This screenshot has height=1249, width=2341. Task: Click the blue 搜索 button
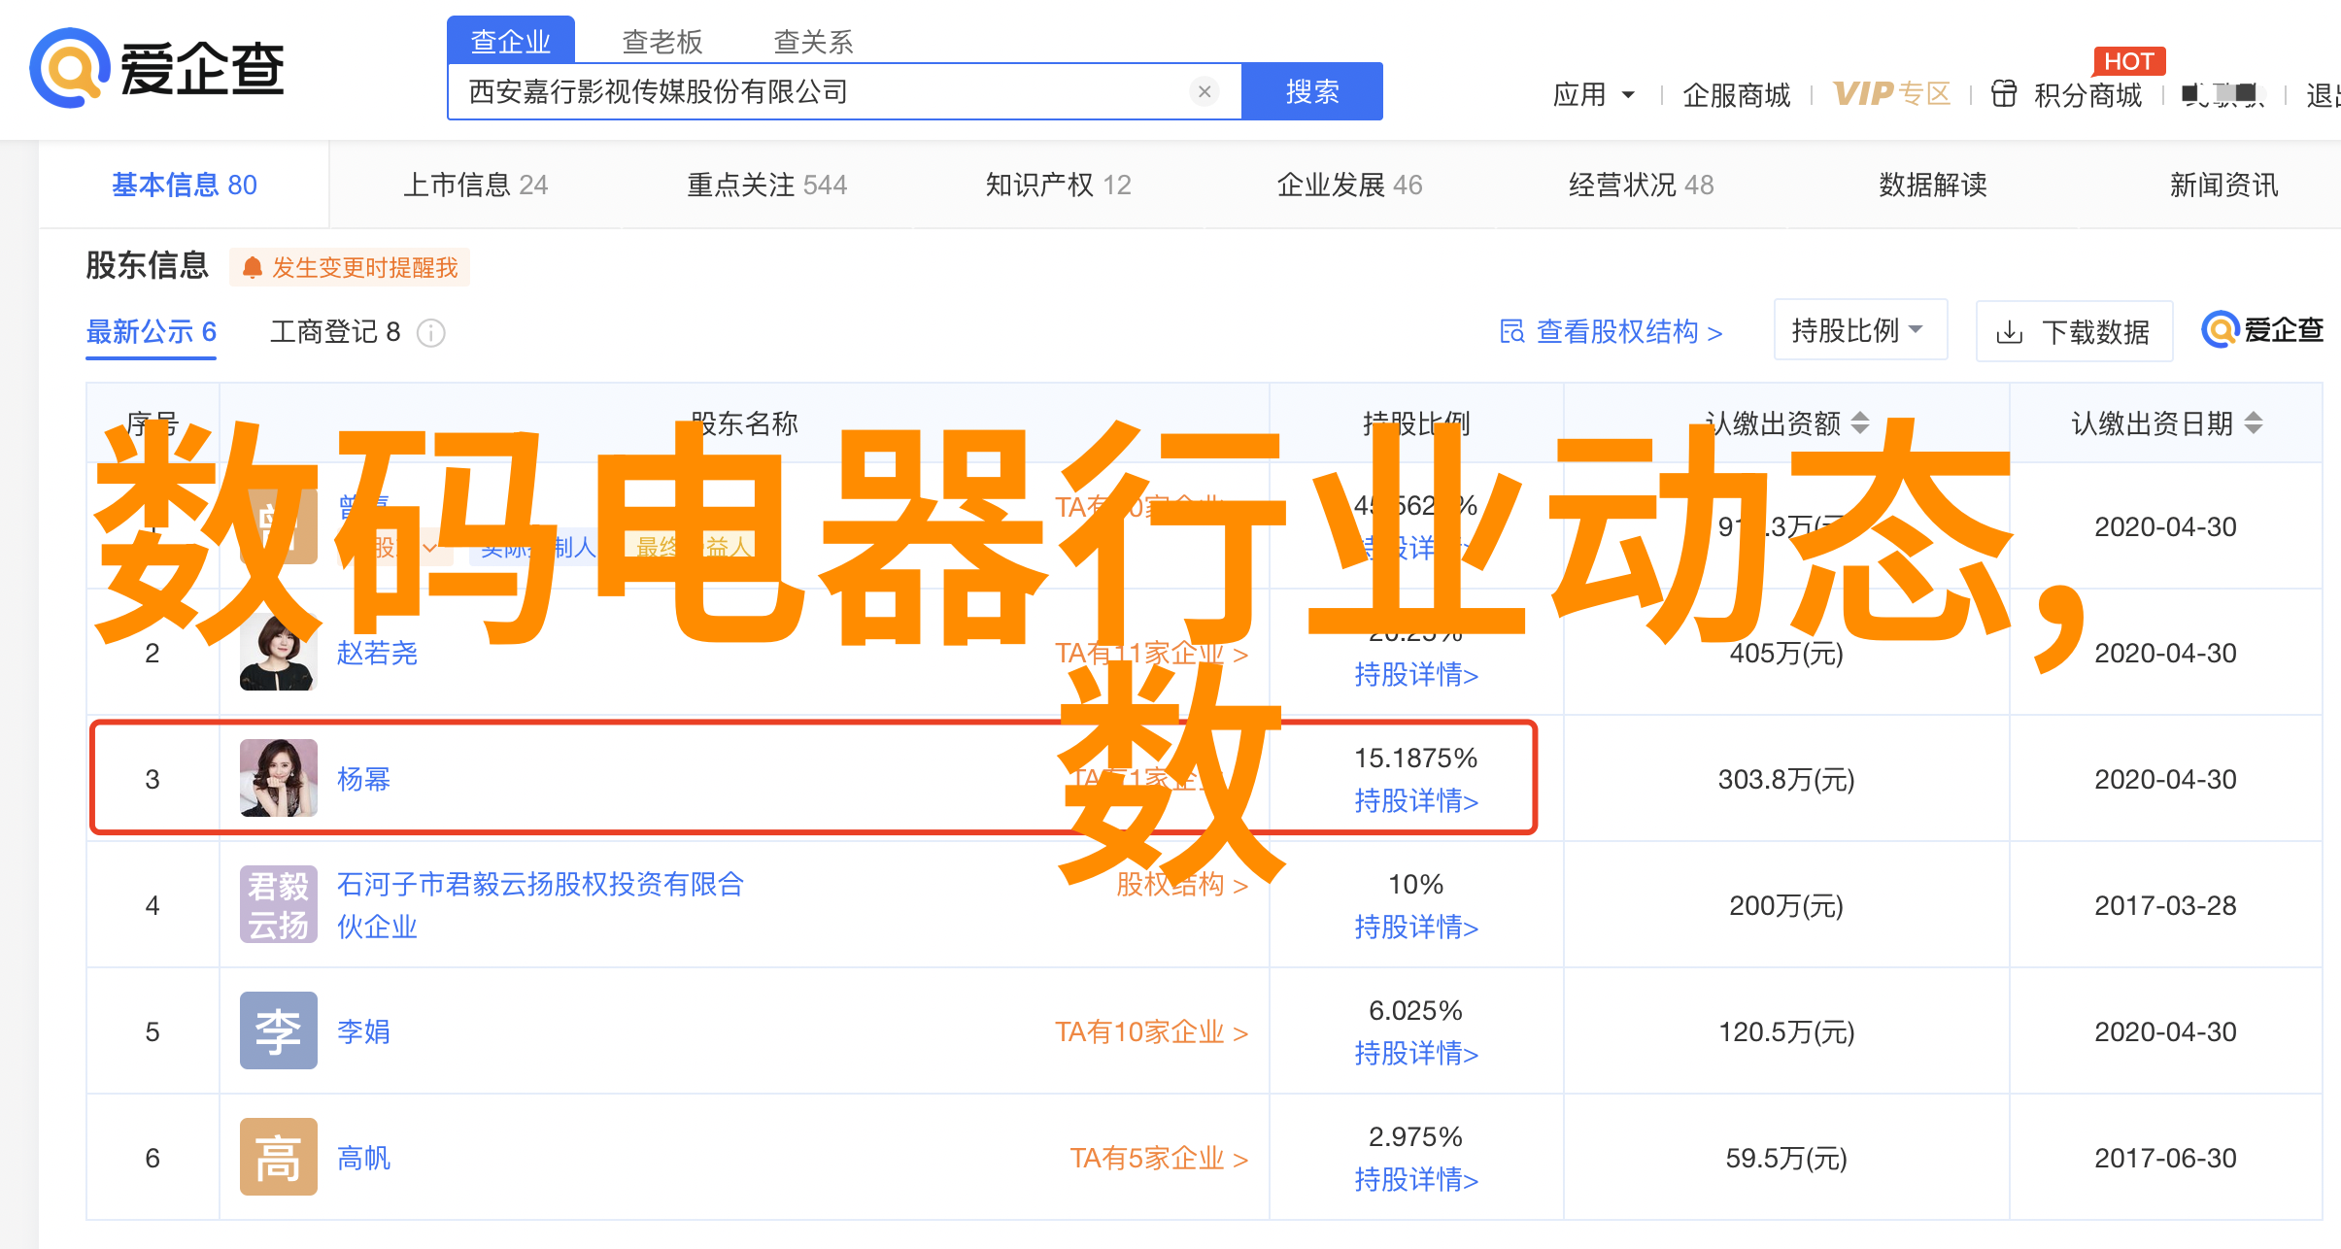[x=1312, y=91]
